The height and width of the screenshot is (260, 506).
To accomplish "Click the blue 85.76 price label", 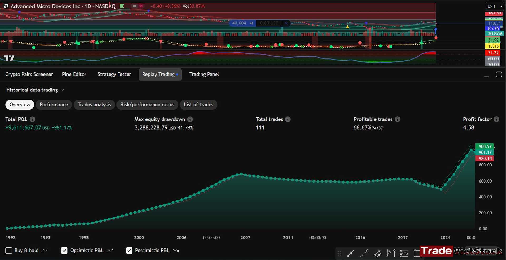I will [x=493, y=28].
